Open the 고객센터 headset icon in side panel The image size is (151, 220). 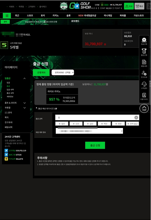tap(144, 85)
